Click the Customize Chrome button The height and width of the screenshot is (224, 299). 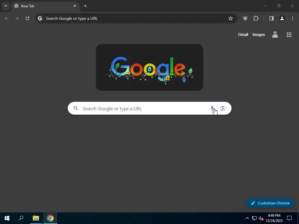[270, 203]
